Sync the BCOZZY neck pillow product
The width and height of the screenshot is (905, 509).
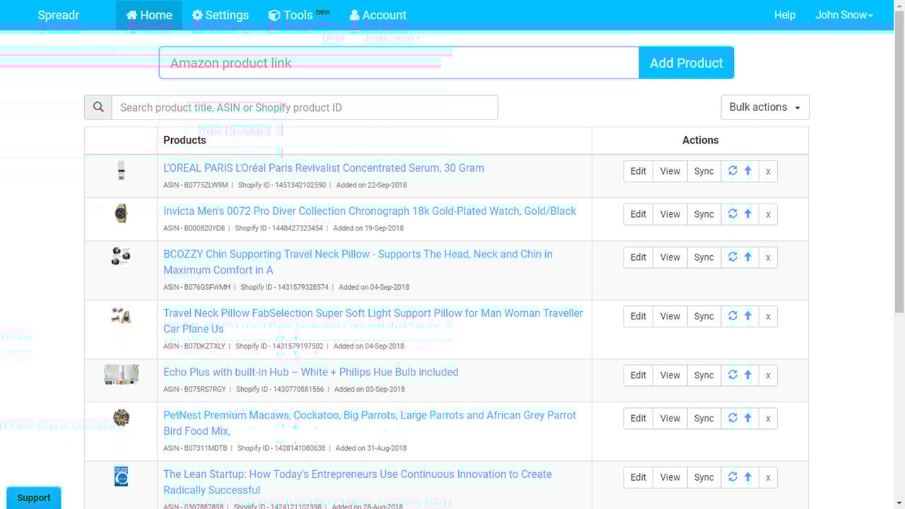(704, 257)
